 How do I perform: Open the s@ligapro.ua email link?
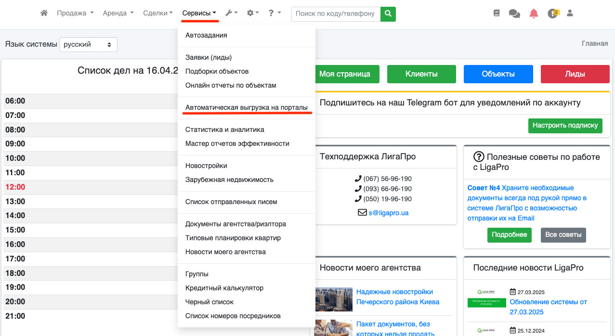pos(388,212)
